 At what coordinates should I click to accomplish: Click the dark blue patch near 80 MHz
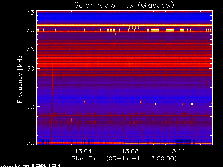point(182,141)
